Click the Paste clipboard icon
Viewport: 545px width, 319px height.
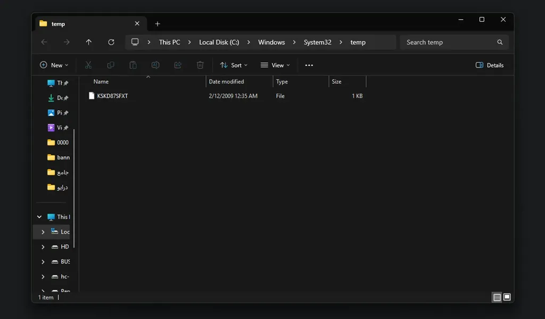tap(133, 65)
